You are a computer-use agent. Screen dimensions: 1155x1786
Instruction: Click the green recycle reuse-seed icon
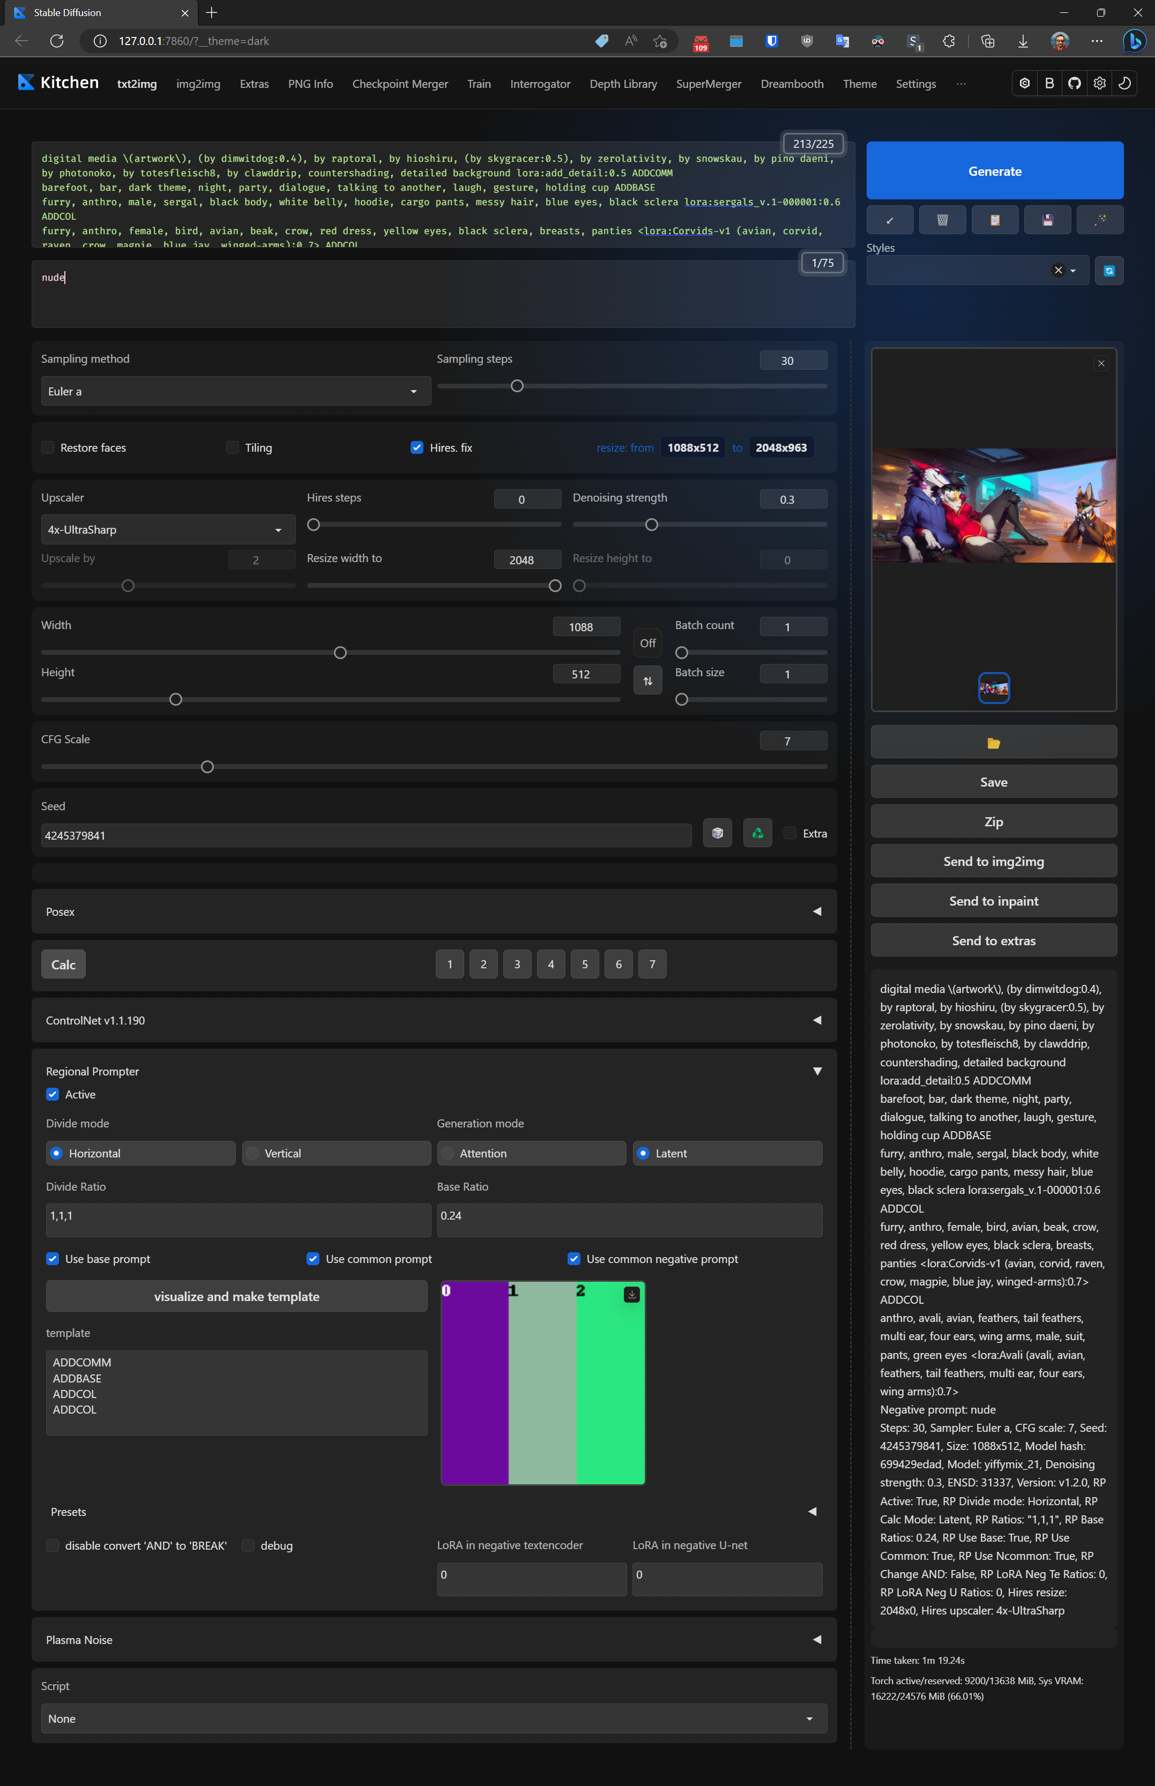pyautogui.click(x=757, y=833)
